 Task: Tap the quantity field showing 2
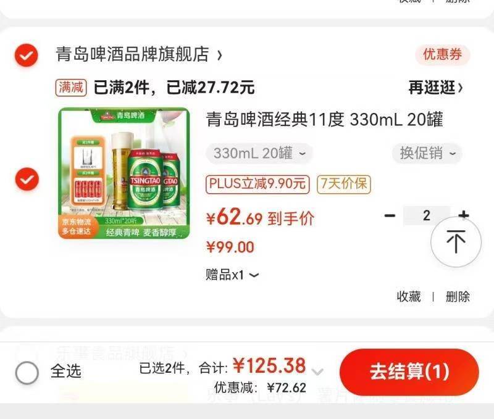coord(427,215)
